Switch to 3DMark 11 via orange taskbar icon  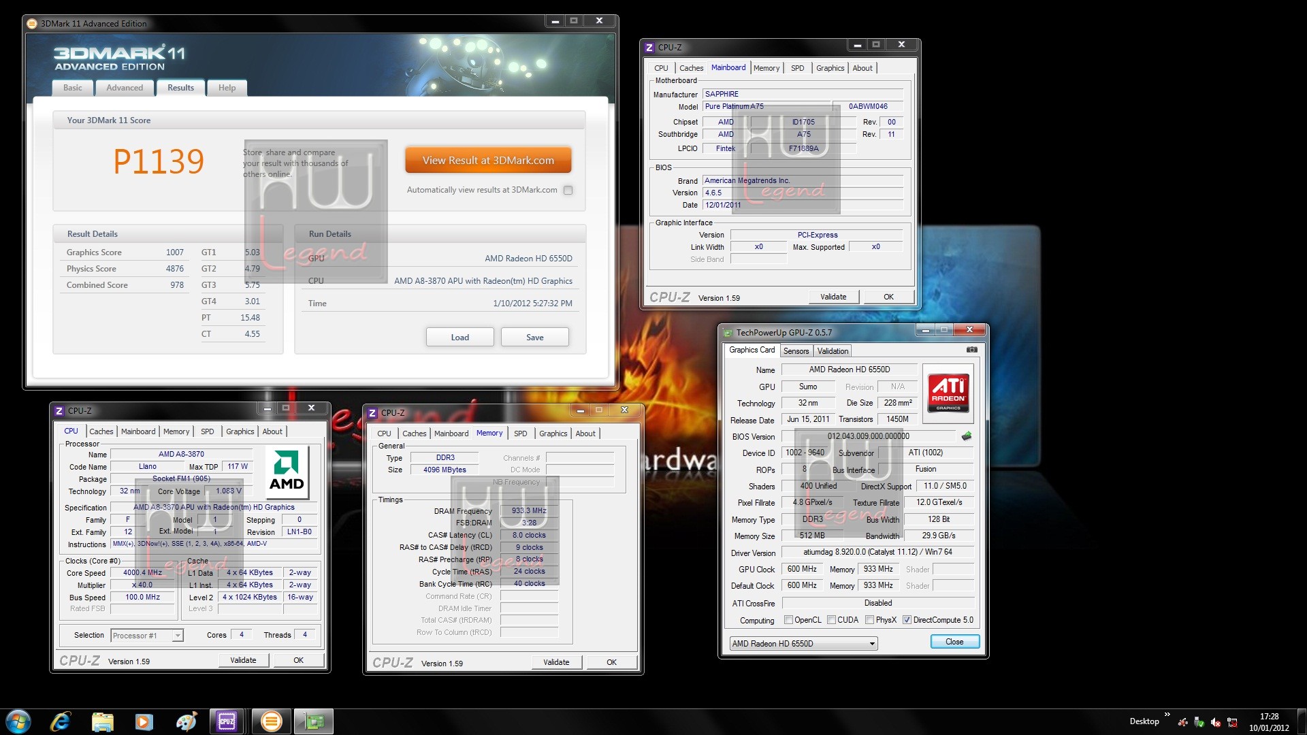(x=271, y=721)
